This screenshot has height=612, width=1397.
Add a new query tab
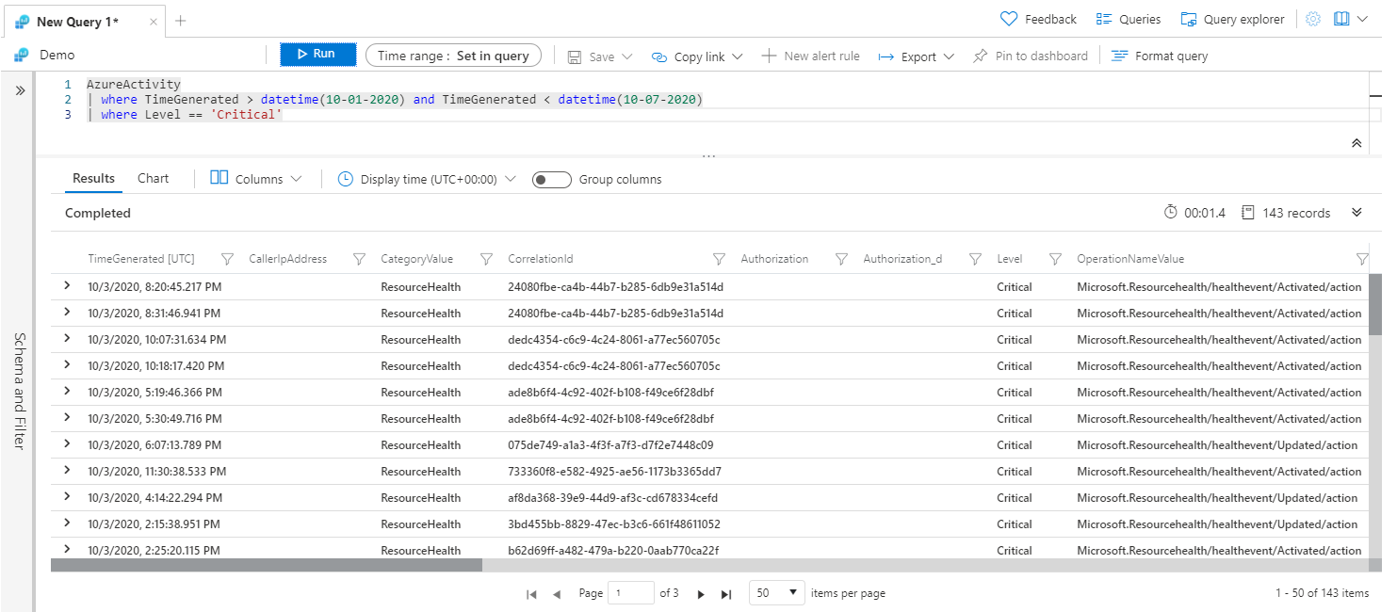coord(181,21)
